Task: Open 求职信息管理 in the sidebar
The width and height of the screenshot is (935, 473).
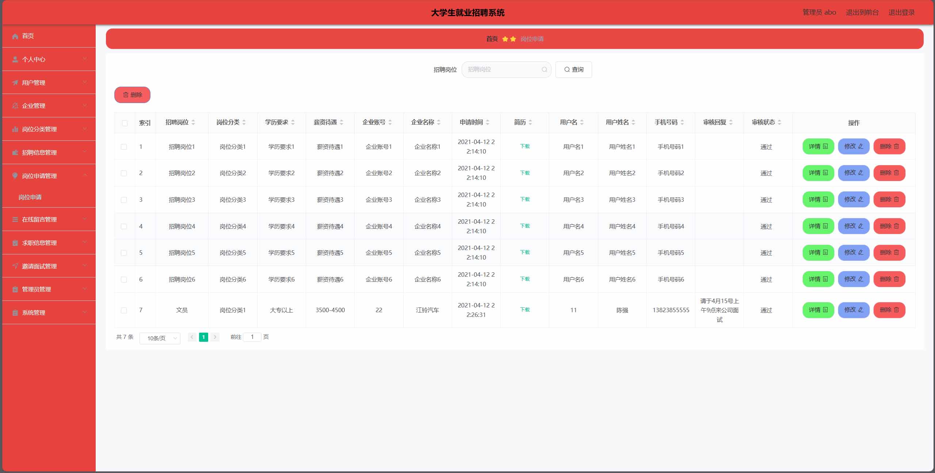Action: click(49, 243)
